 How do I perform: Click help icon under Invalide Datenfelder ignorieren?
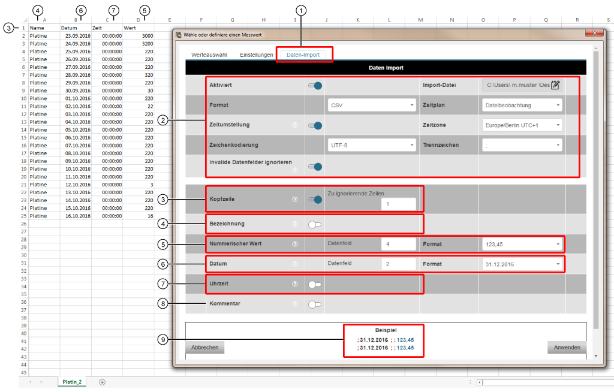(294, 171)
